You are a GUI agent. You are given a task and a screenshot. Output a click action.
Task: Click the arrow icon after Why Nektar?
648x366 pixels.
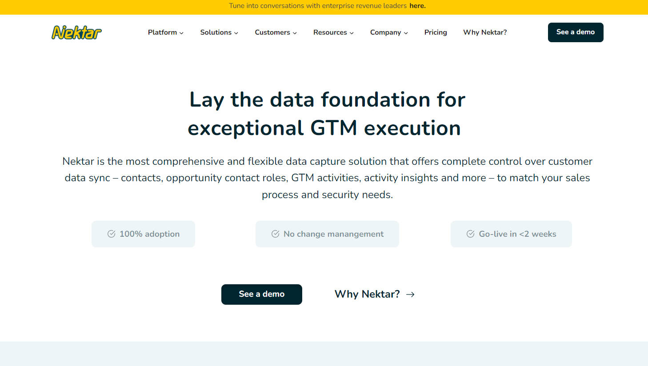(410, 294)
